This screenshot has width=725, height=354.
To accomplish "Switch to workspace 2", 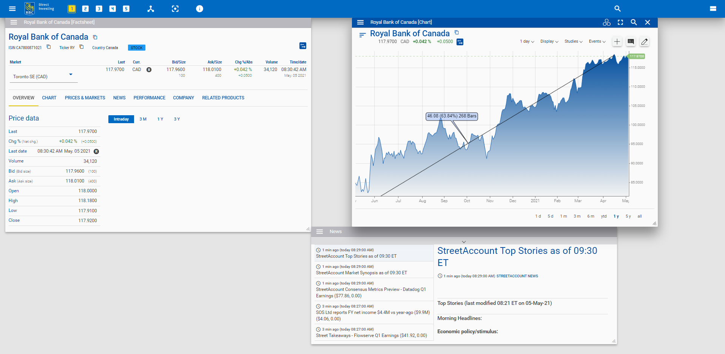I will [85, 9].
